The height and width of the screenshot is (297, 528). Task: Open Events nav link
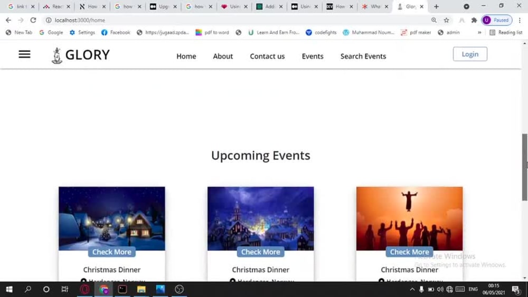(x=313, y=56)
